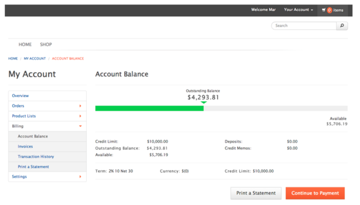Expand the Settings sidebar section

[x=80, y=177]
